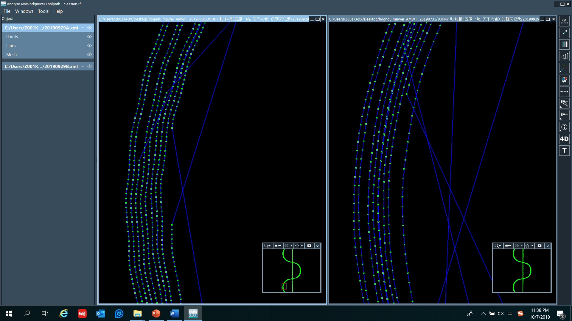Click the right viewport overview thumbnail
Image resolution: width=572 pixels, height=321 pixels.
[522, 270]
